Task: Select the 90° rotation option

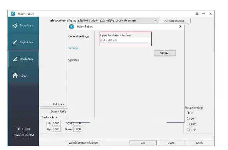Action: click(188, 118)
